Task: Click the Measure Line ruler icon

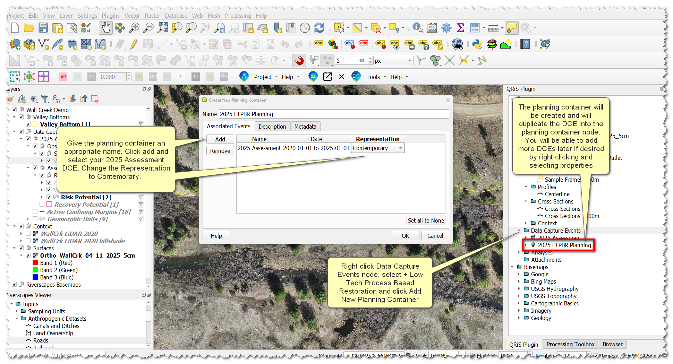Action: [493, 28]
